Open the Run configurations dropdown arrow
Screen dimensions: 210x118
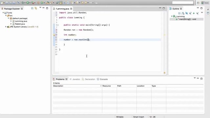[x=30, y=3]
